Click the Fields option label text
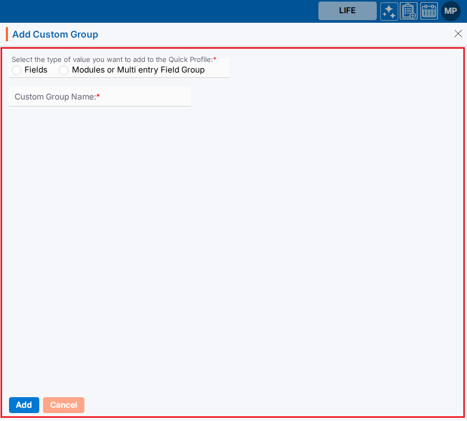The image size is (467, 421). tap(36, 70)
